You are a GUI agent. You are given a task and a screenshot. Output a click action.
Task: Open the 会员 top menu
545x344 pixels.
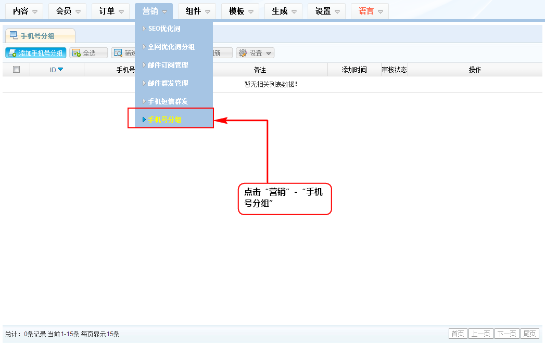pyautogui.click(x=68, y=11)
